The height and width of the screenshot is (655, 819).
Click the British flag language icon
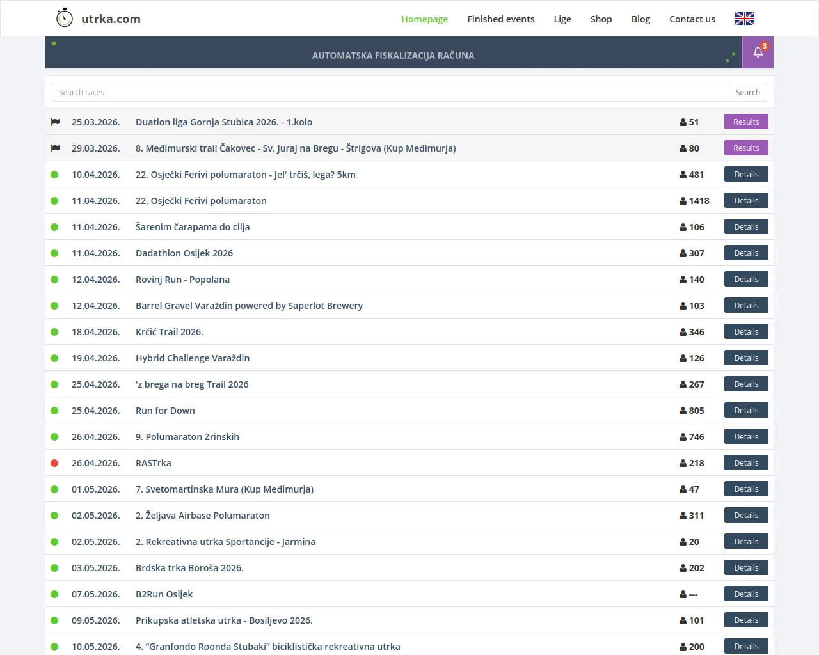click(744, 19)
